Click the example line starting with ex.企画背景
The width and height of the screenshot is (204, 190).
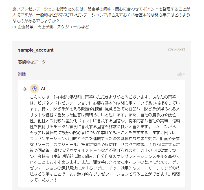[51, 27]
